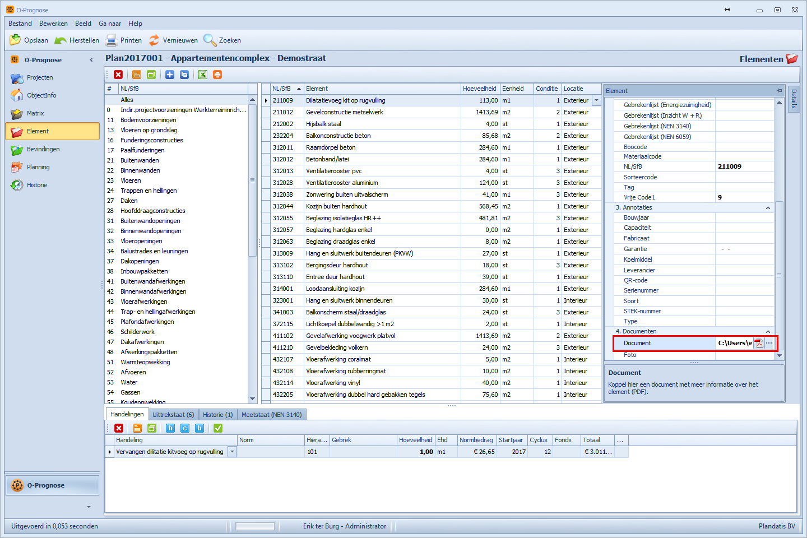Click Hoeveelheid column header in elements grid
Screen dimensions: 807x538
(x=480, y=89)
